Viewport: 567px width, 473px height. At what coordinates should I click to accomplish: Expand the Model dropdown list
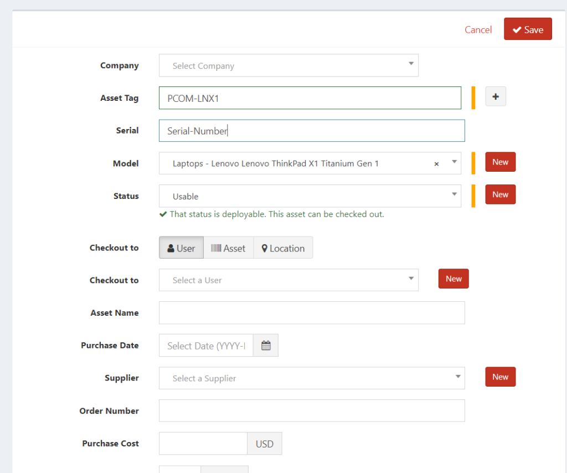[454, 162]
